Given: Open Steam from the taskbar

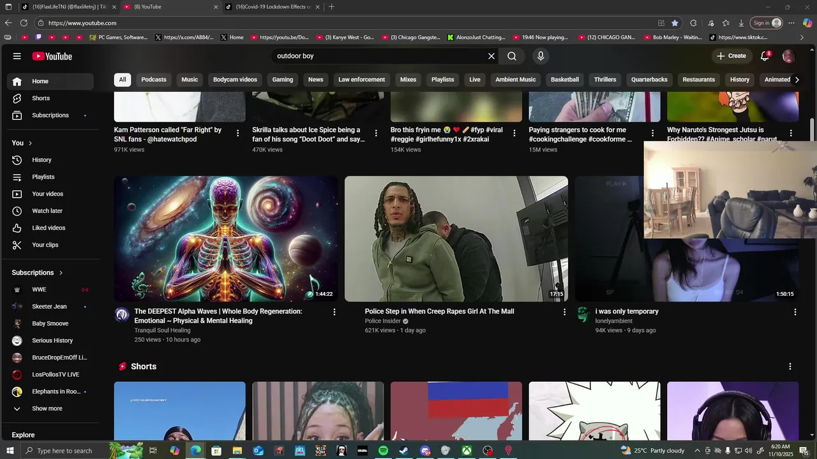Looking at the screenshot, I should (404, 451).
